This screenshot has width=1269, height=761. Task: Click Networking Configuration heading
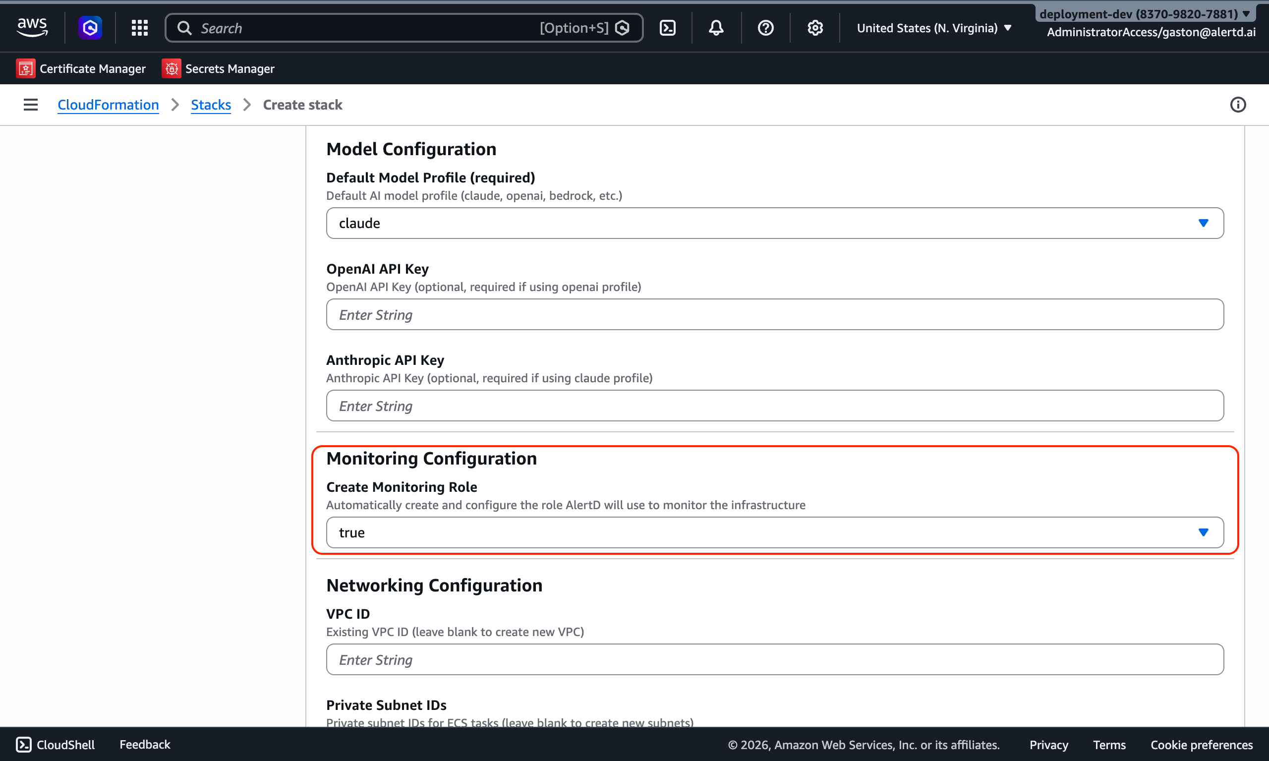coord(434,585)
